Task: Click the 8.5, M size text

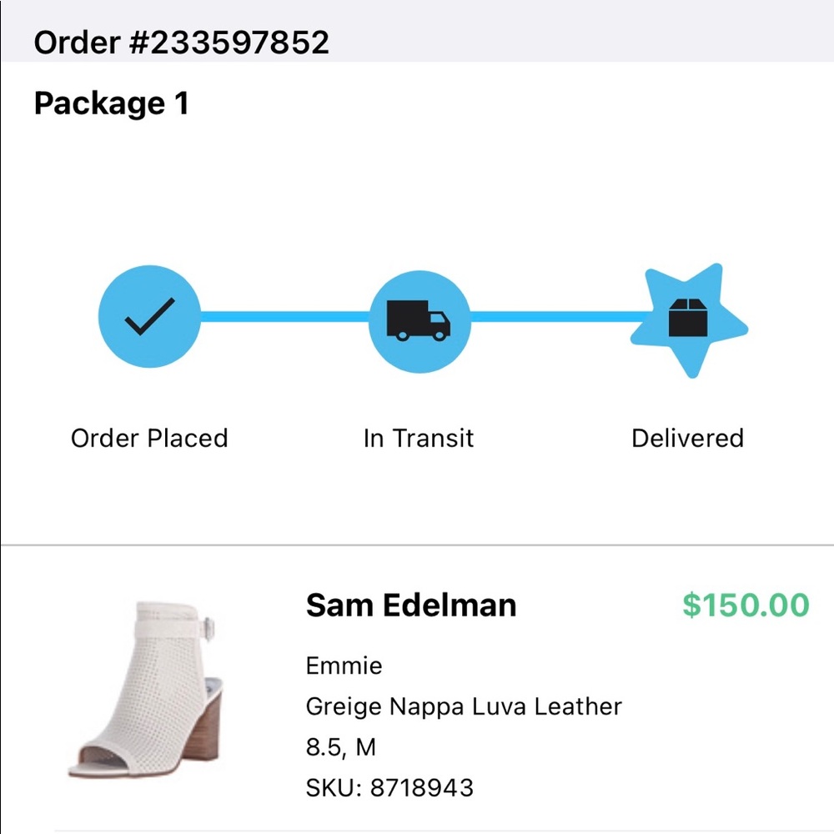Action: click(x=341, y=746)
